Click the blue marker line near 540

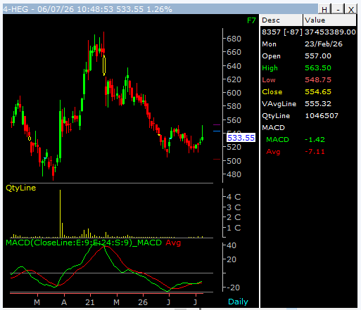(217, 131)
